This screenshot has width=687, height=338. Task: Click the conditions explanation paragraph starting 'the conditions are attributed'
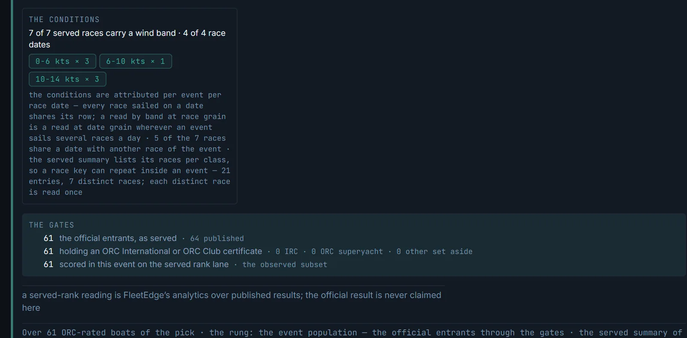click(130, 144)
